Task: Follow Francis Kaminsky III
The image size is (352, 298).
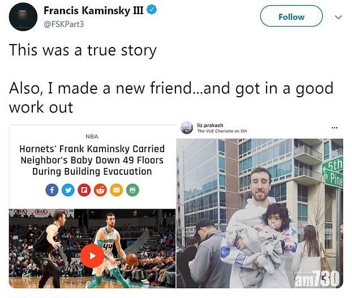Action: 291,16
